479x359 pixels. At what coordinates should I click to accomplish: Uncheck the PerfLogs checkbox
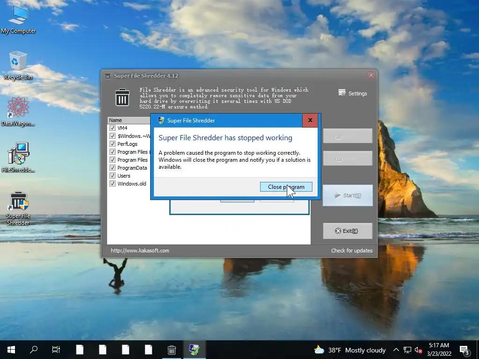click(x=112, y=144)
